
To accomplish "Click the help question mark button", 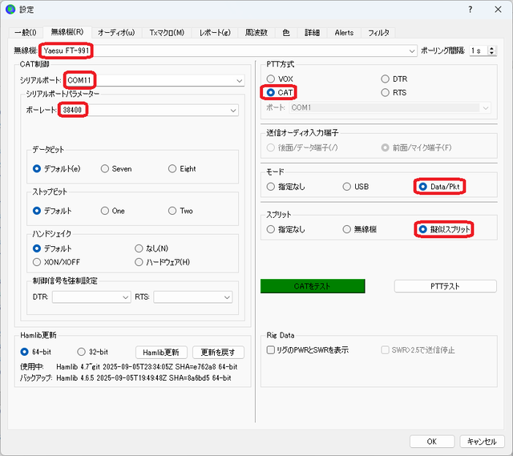I will [x=471, y=9].
